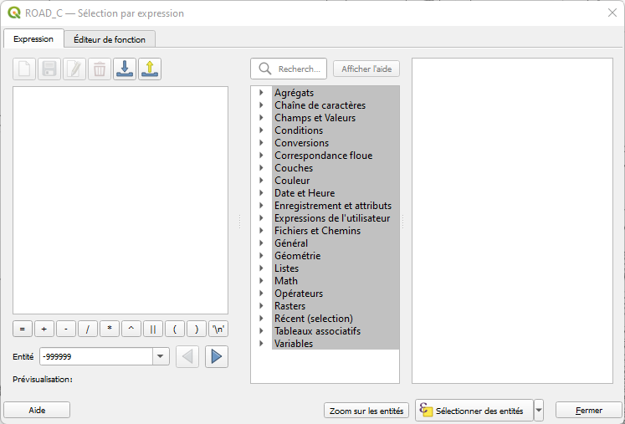
Task: Insert a closing parenthesis
Action: [x=197, y=329]
